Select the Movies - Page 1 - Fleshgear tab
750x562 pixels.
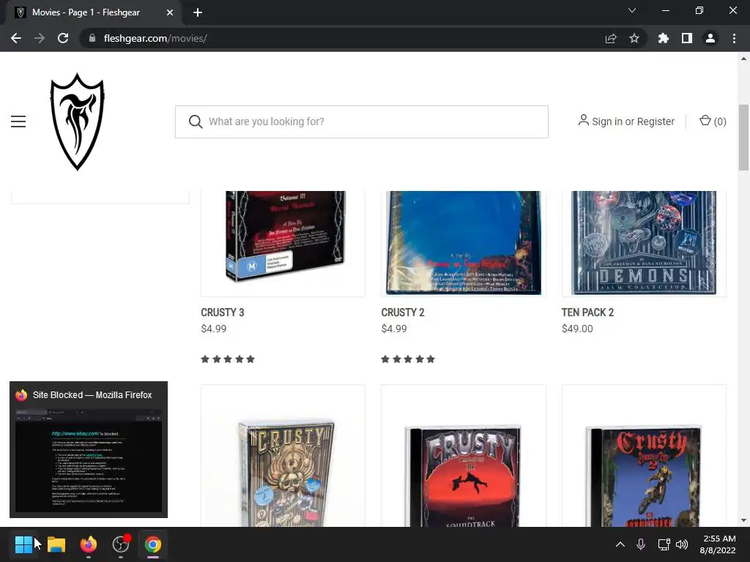(x=94, y=12)
